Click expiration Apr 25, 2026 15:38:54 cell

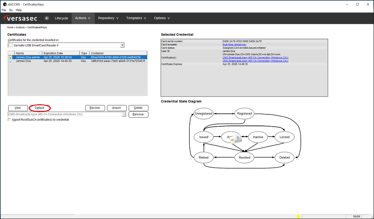pyautogui.click(x=57, y=57)
